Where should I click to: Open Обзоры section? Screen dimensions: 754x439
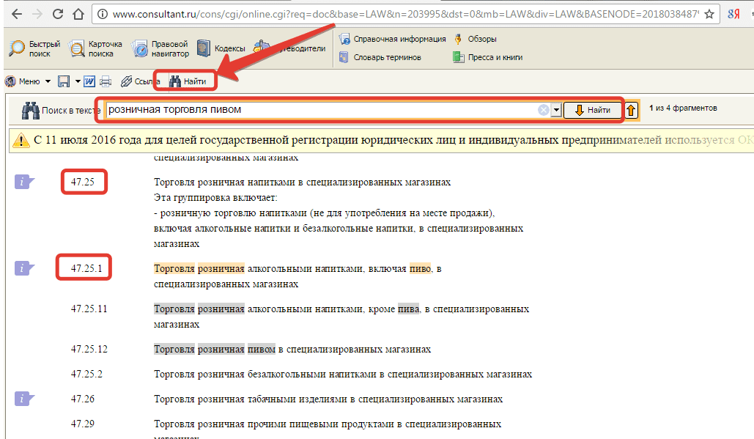coord(475,39)
